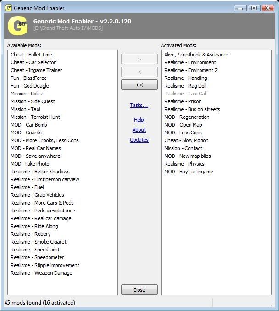
Task: Select 'Realisme - Weapon Damage' mod
Action: click(41, 273)
